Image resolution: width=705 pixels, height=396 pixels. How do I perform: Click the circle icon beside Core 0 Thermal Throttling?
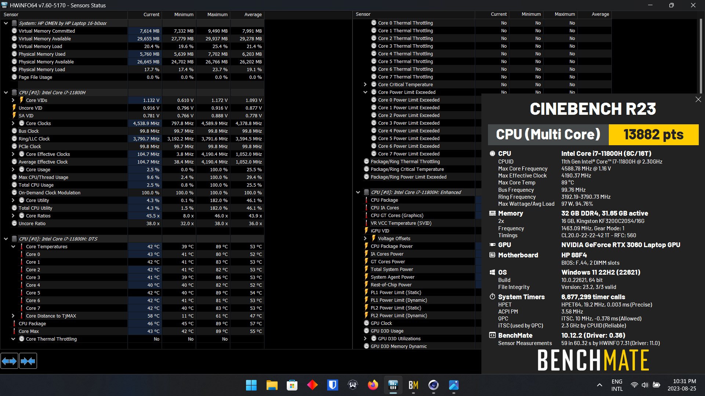pyautogui.click(x=374, y=23)
